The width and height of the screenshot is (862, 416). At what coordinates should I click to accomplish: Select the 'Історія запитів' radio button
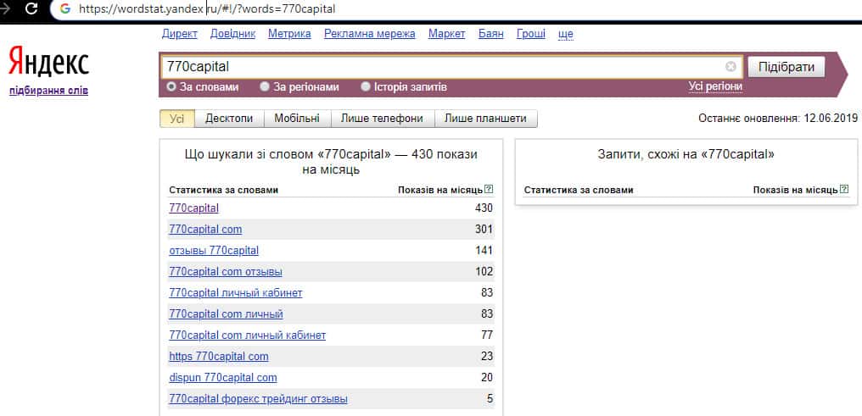[x=366, y=86]
